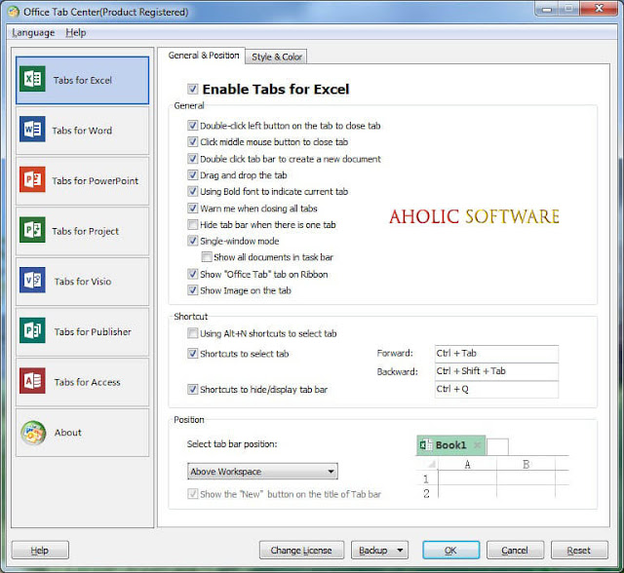Close the Office Tab Center window
This screenshot has height=573, width=624.
tap(599, 9)
